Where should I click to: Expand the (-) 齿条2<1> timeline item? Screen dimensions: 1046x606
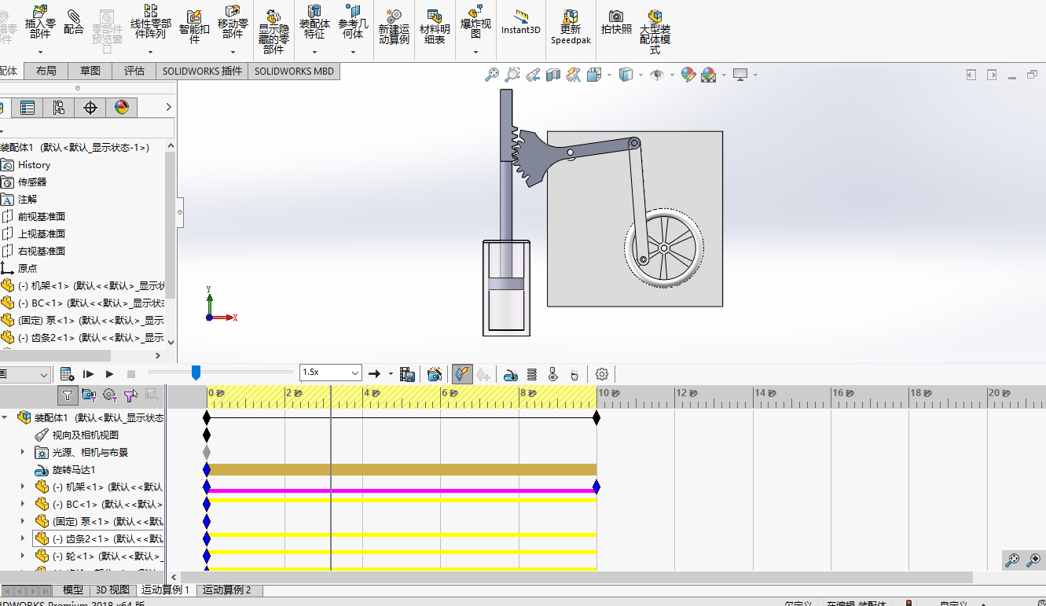point(23,538)
